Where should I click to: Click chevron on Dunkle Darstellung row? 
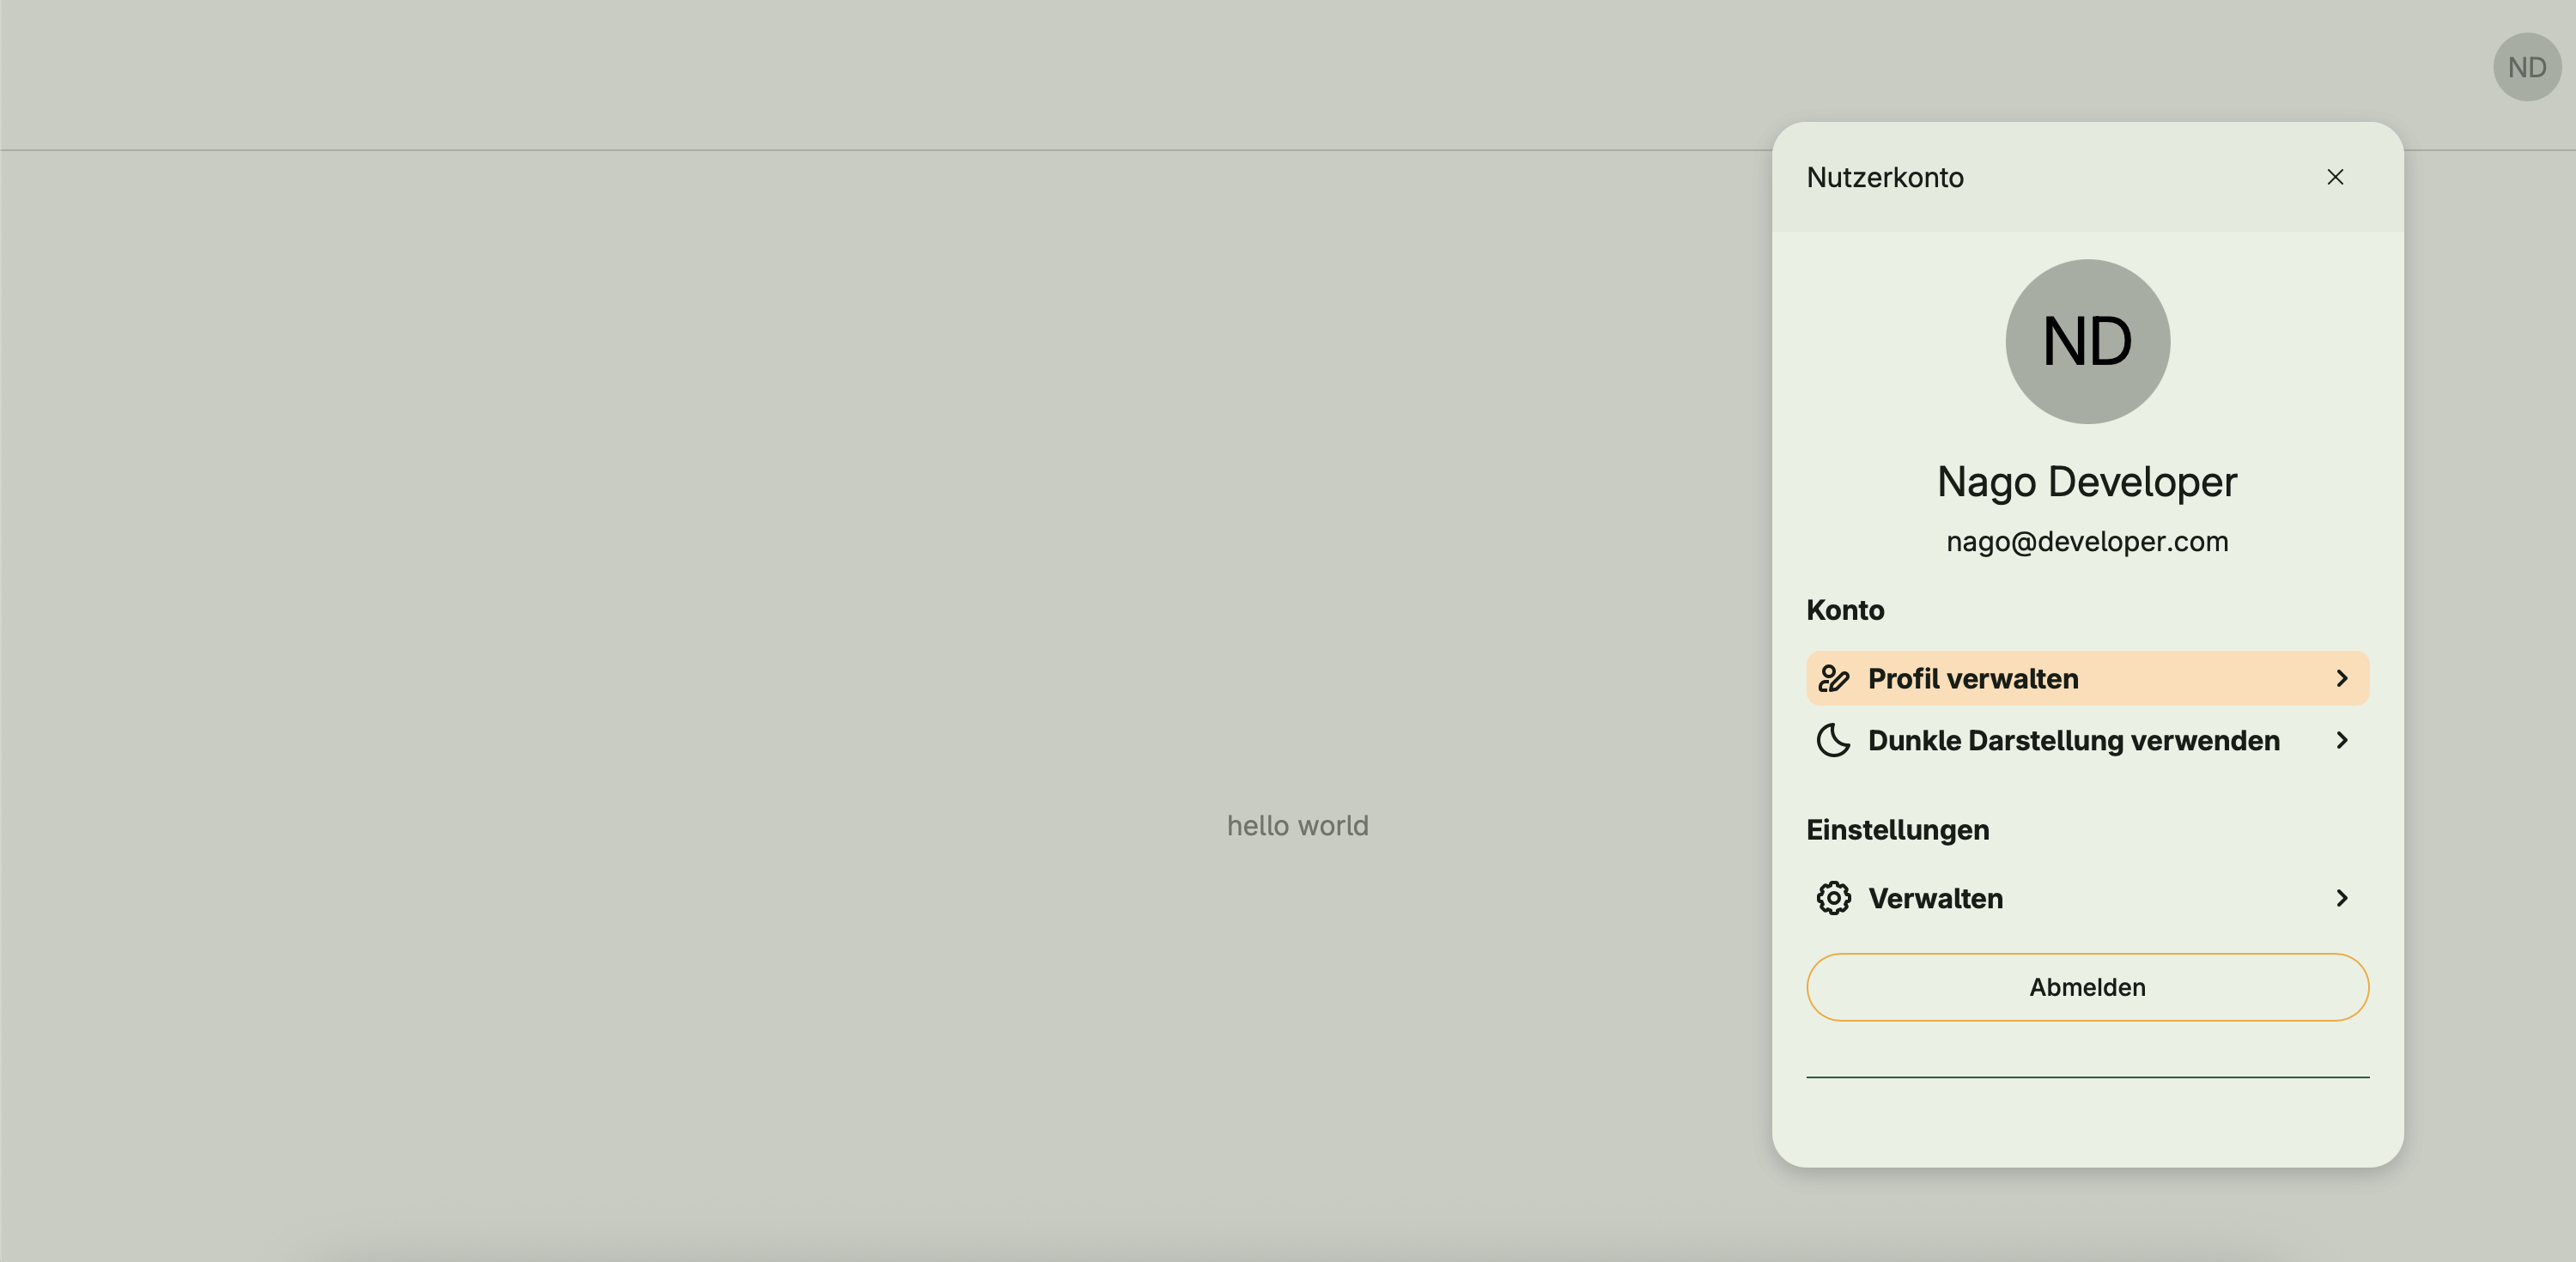pos(2341,741)
